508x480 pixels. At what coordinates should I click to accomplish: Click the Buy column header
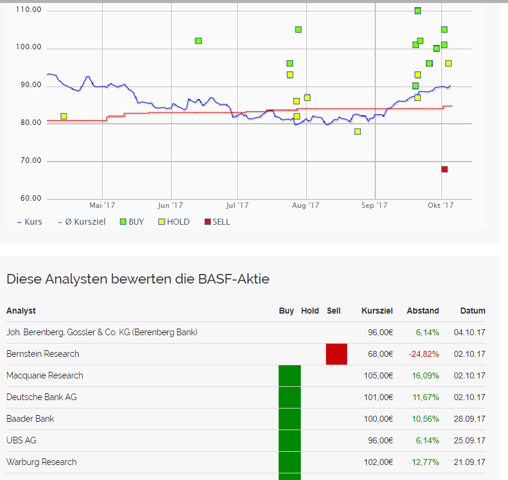click(286, 311)
